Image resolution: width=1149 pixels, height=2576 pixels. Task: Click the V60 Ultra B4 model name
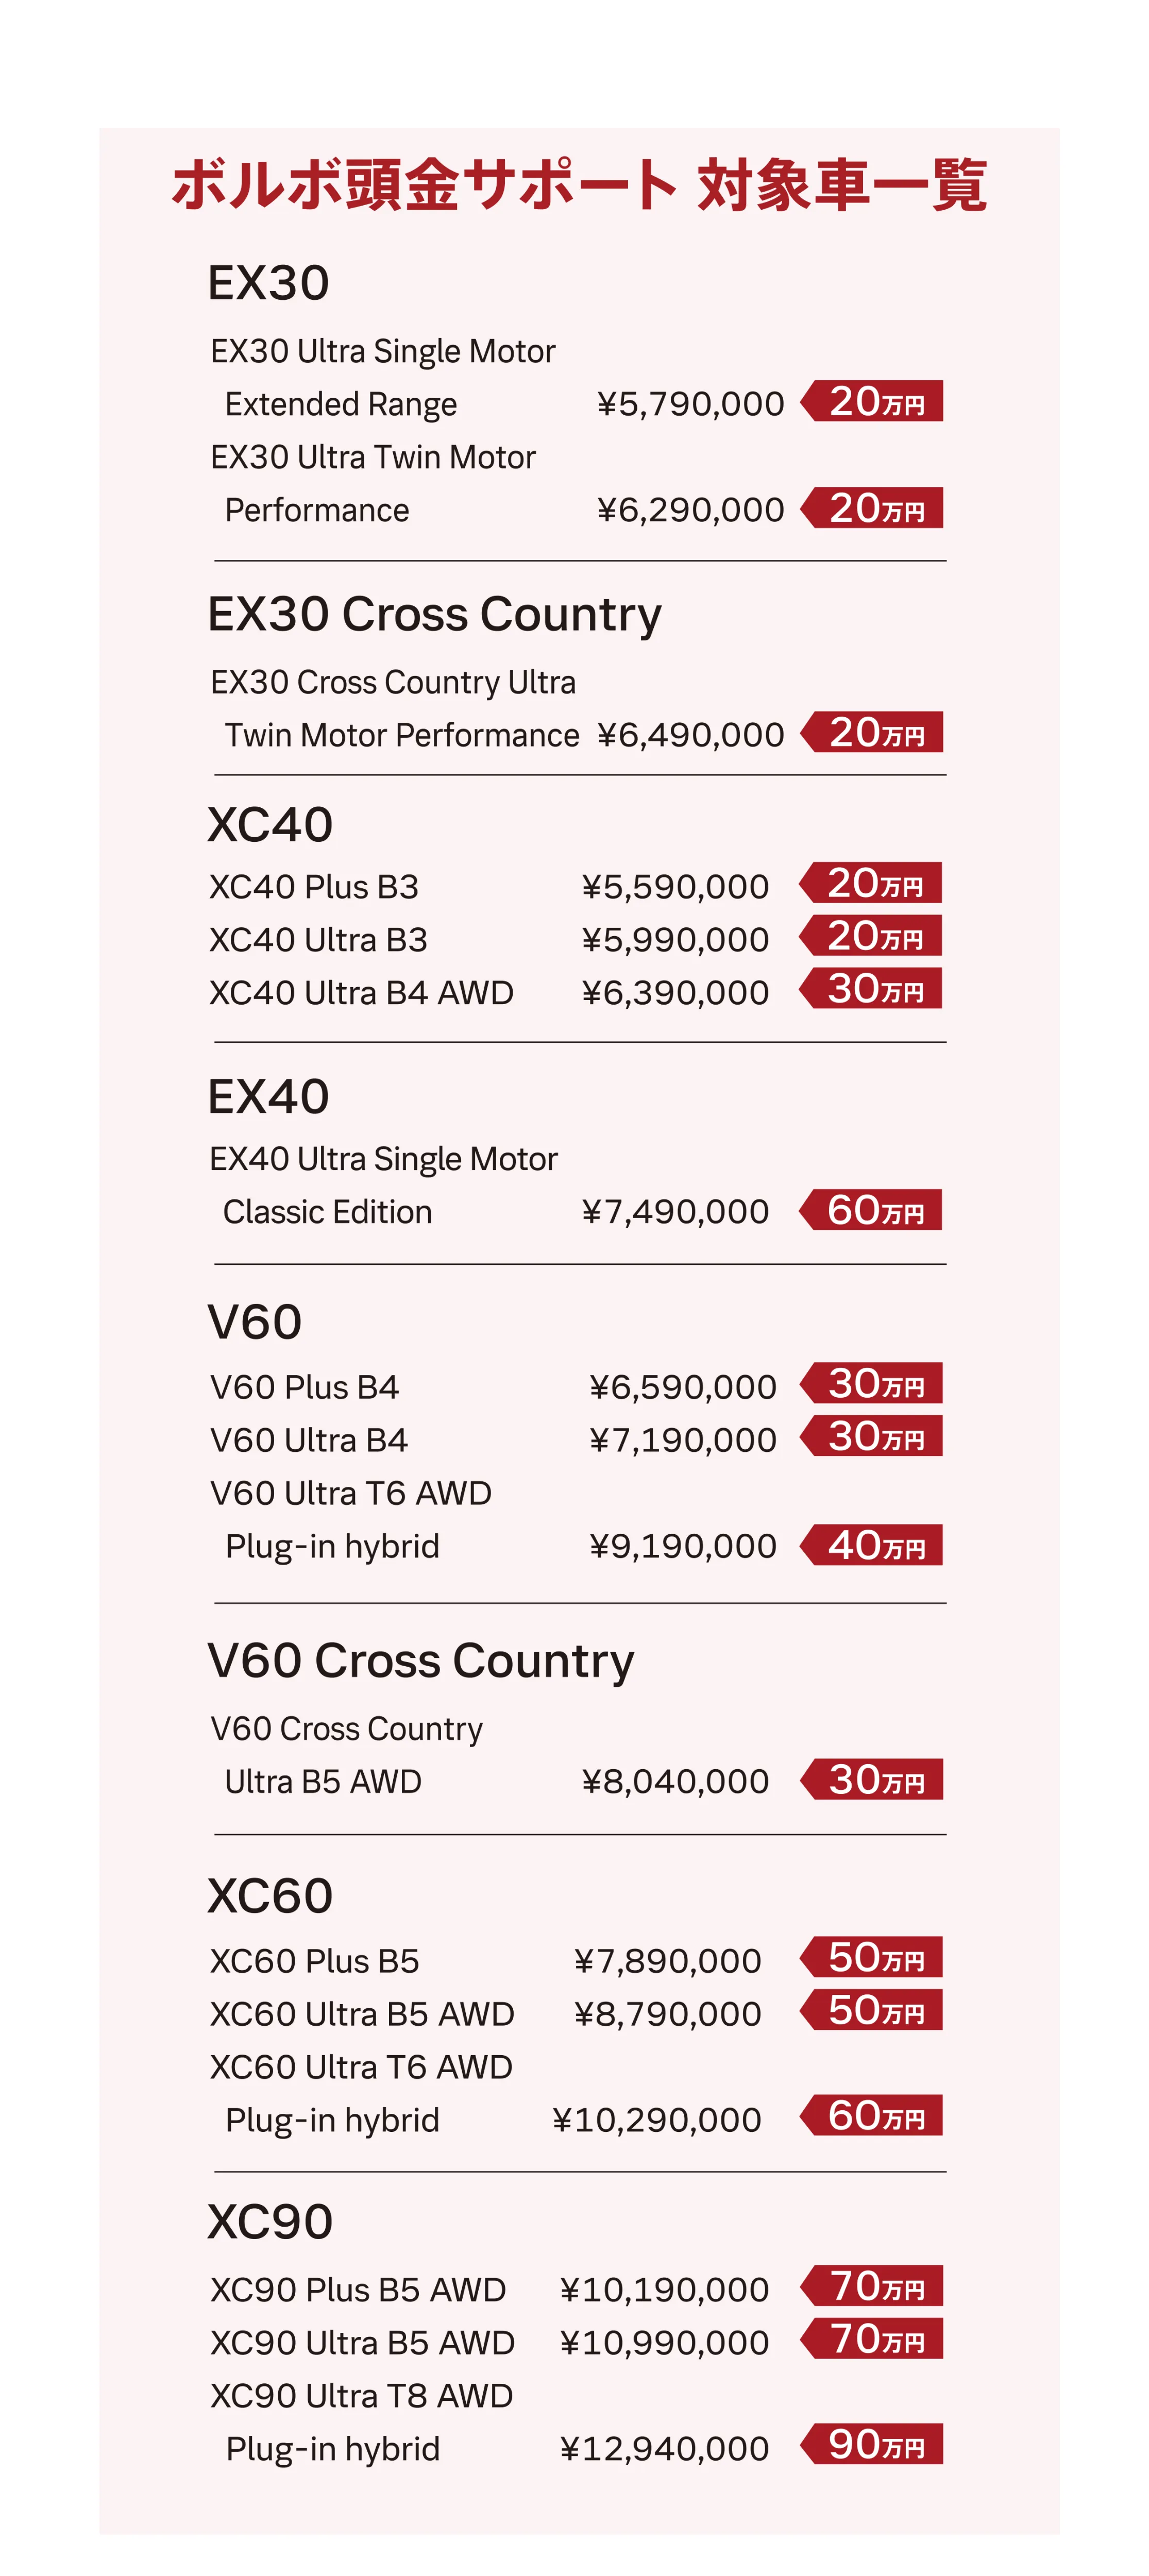coord(309,1440)
